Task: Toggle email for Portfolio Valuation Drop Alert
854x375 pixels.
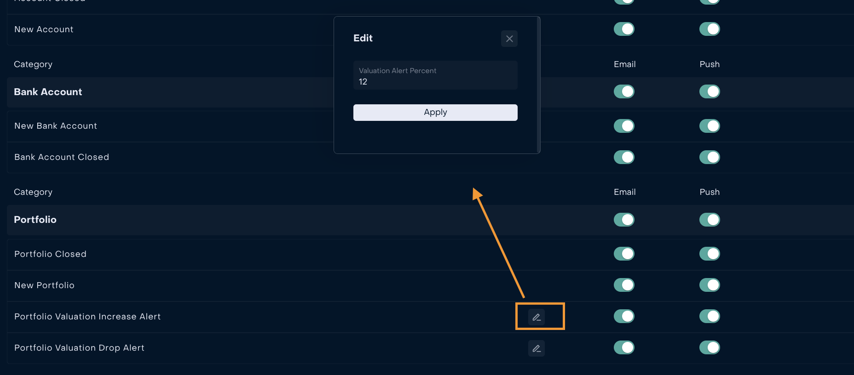Action: 624,347
